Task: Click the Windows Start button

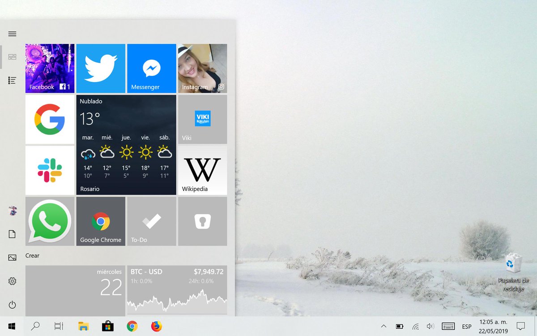Action: (12, 326)
